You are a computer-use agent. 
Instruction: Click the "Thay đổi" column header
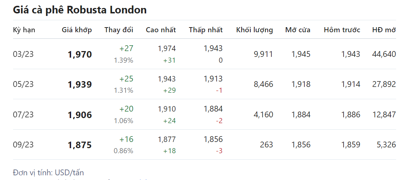click(x=119, y=30)
